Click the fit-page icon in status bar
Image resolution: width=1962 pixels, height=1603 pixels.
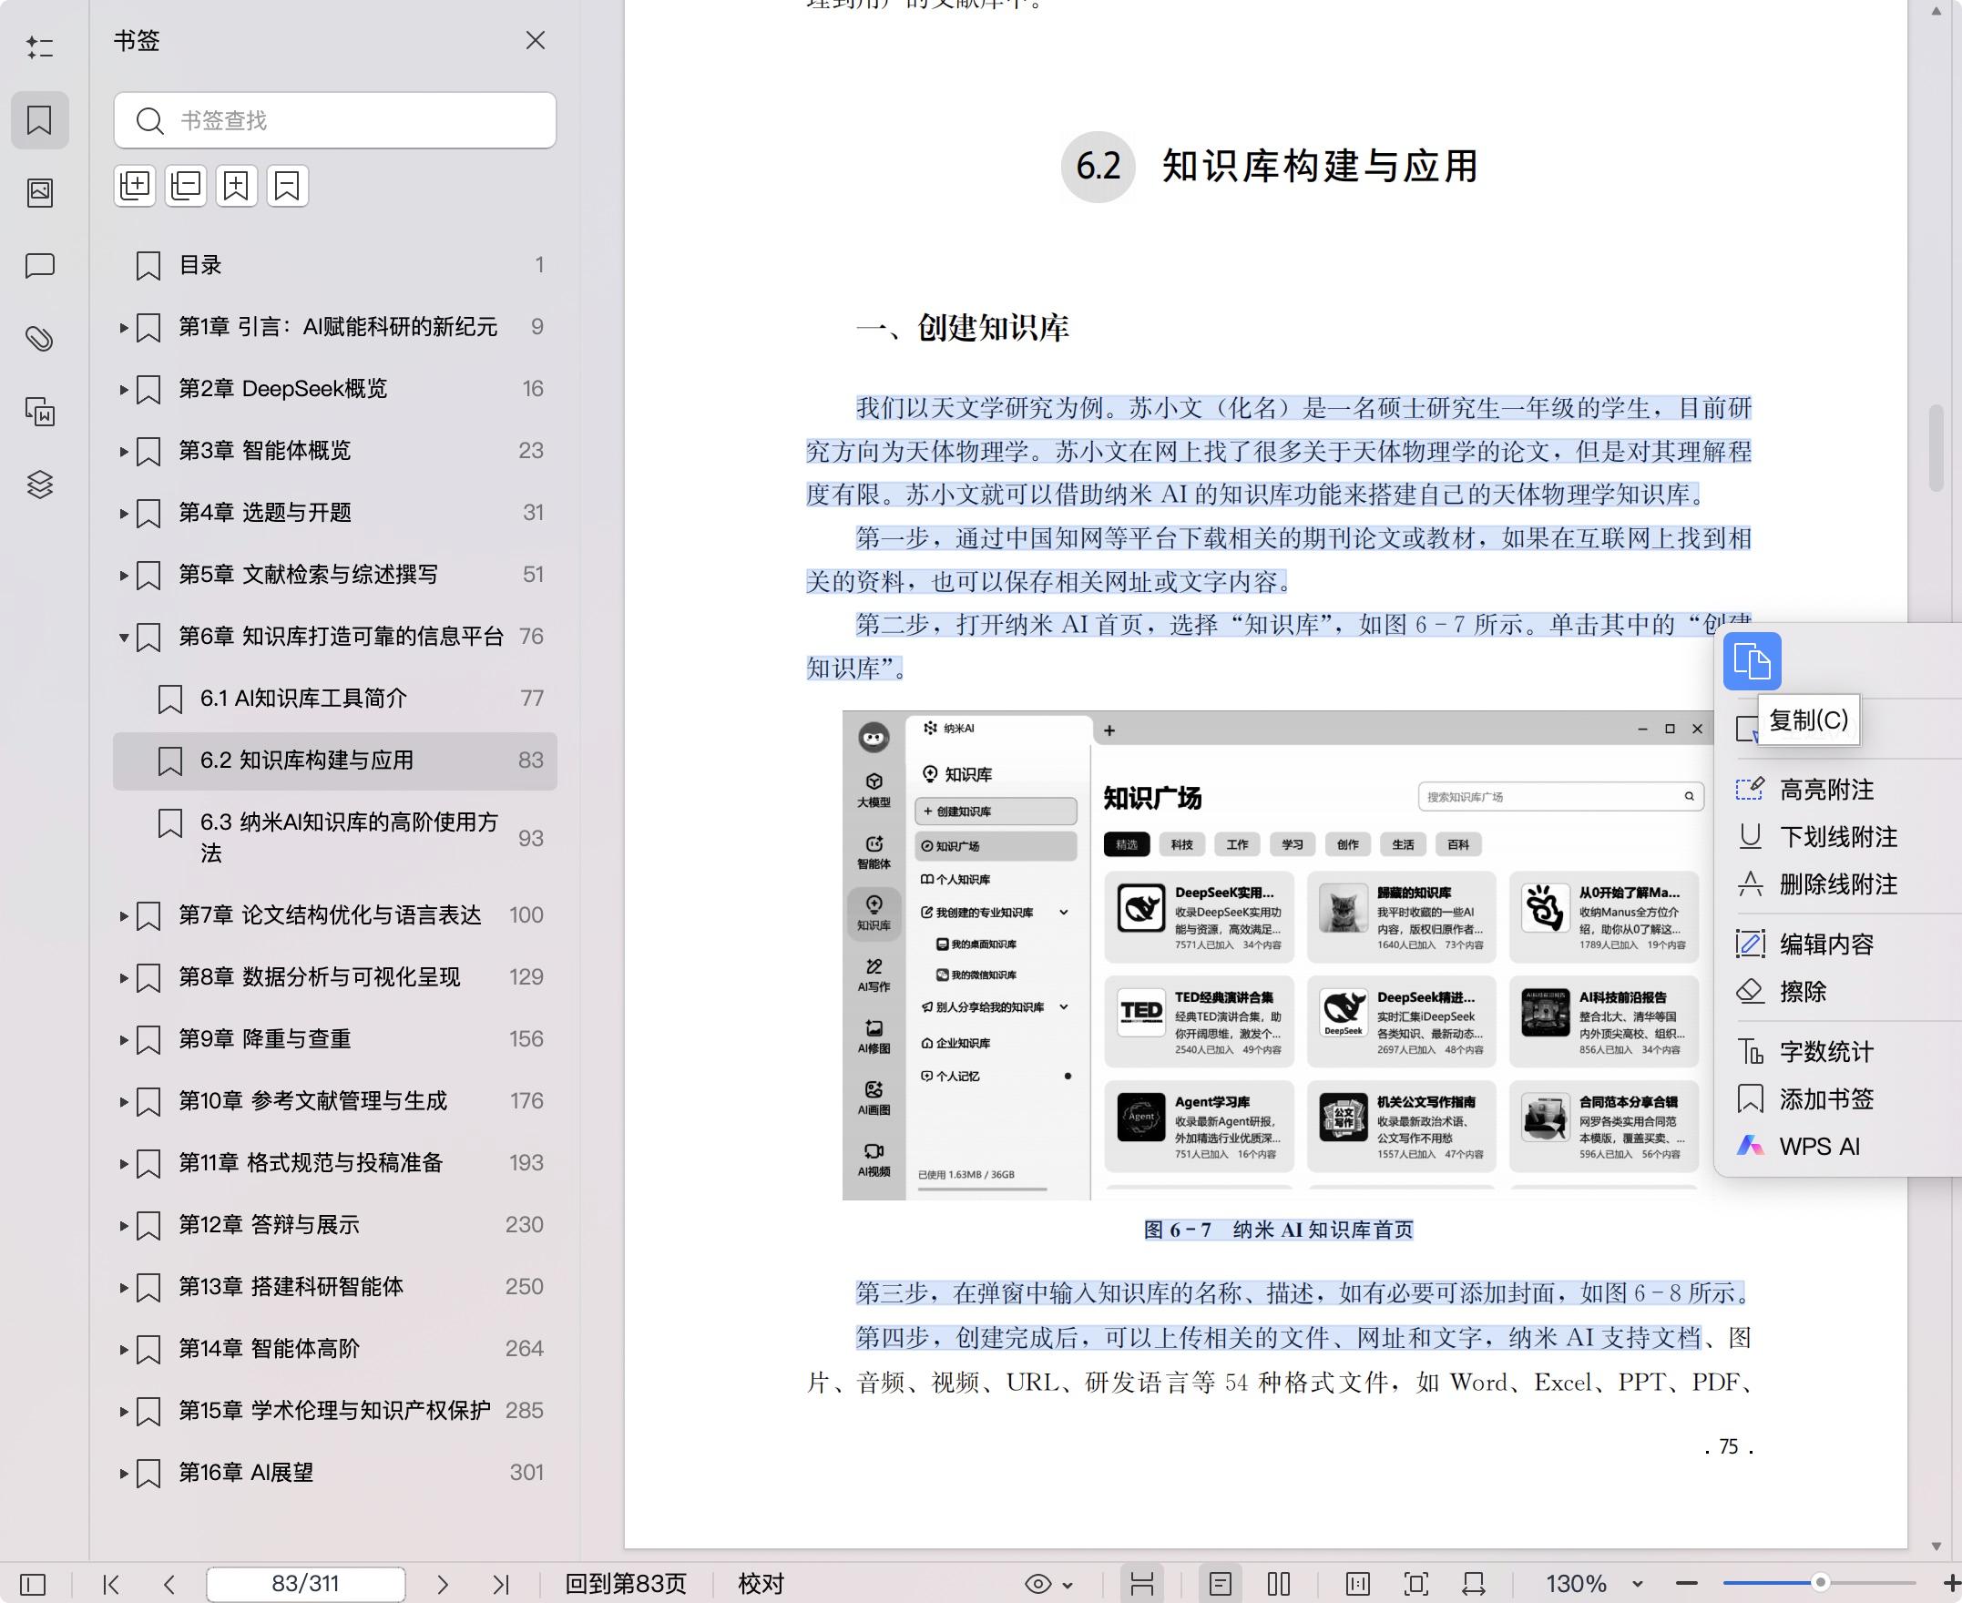coord(1416,1585)
